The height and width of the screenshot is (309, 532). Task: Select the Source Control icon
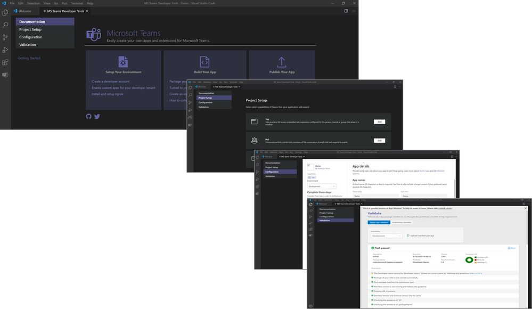[5, 37]
